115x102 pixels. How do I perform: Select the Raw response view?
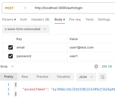click(25, 77)
